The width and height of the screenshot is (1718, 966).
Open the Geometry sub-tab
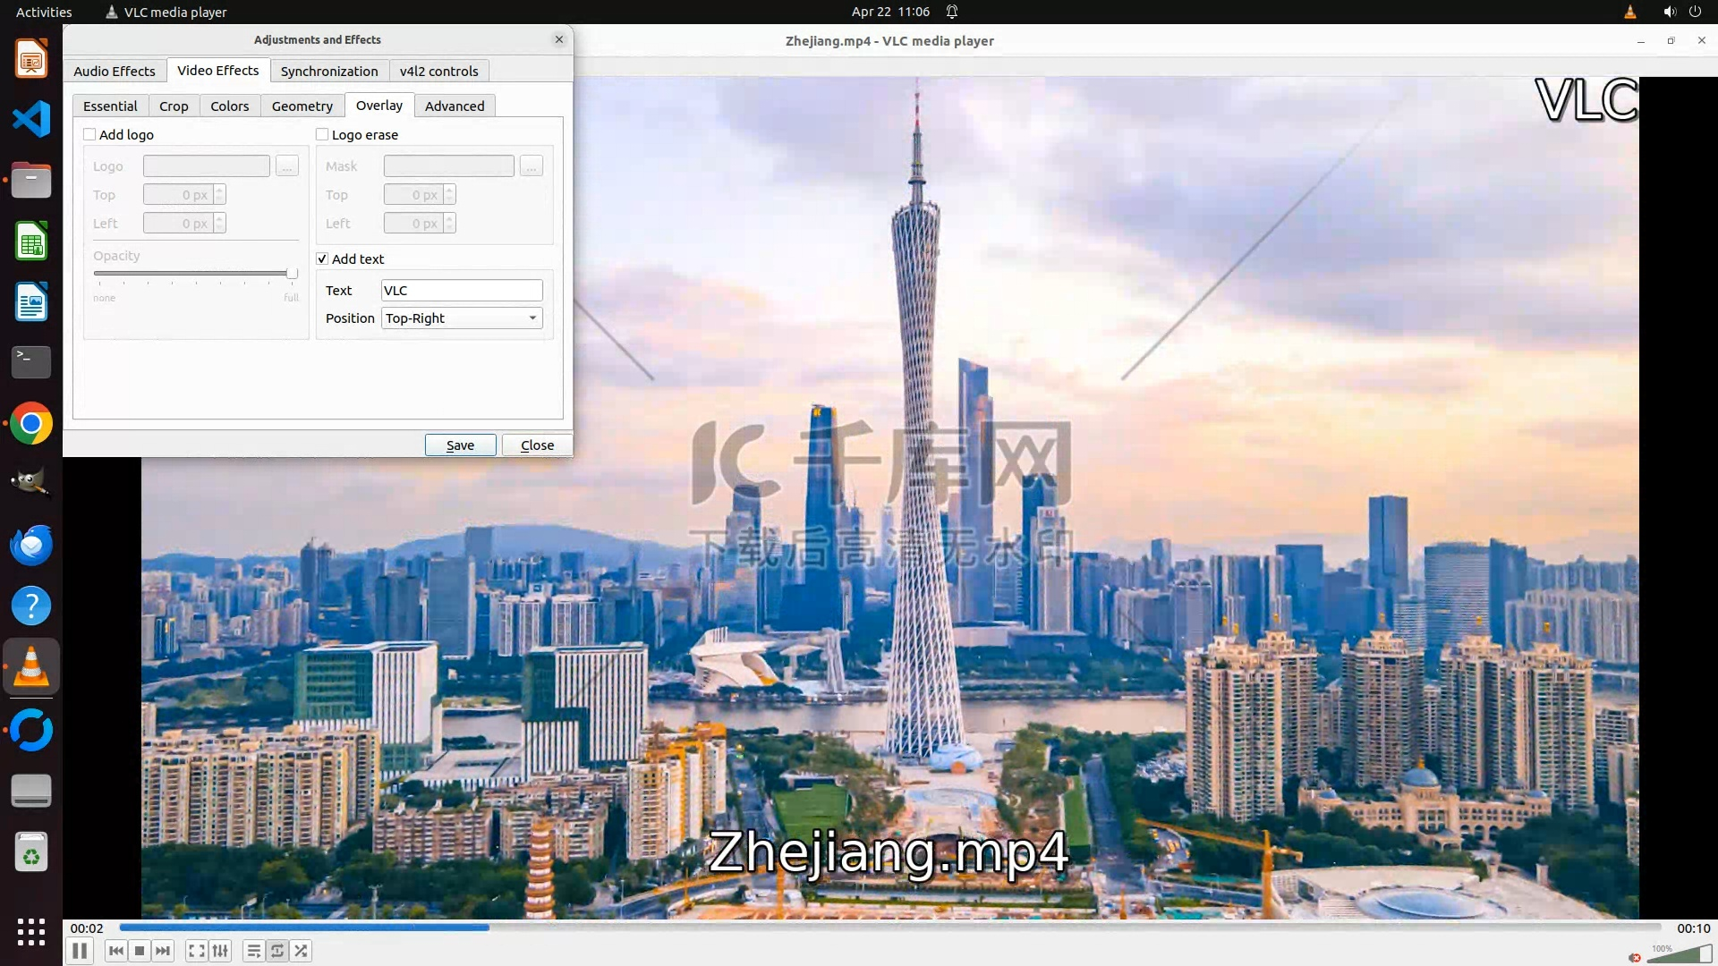(302, 106)
